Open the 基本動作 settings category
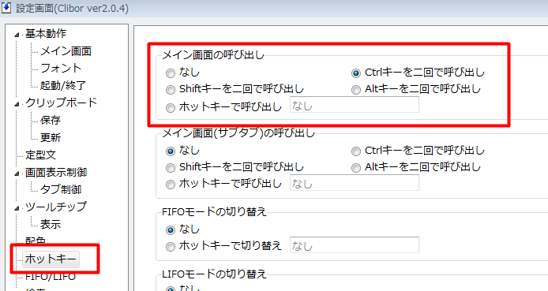 click(x=46, y=33)
